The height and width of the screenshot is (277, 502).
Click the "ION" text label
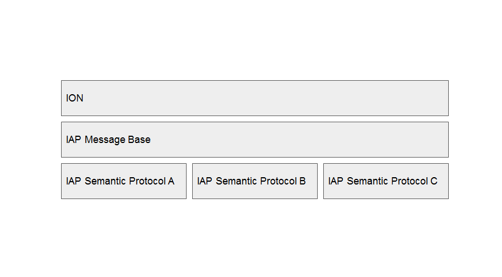pos(75,98)
